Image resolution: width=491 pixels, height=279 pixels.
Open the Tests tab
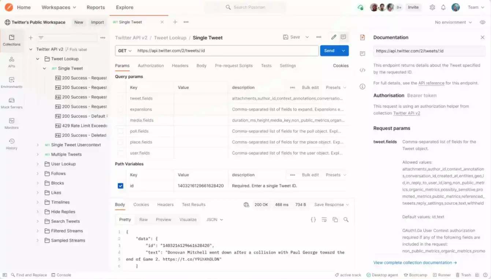click(266, 66)
